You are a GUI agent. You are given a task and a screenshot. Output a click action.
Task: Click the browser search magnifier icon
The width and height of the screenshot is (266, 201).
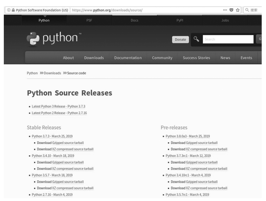(247, 10)
